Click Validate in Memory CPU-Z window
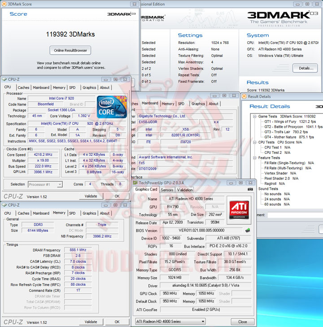The height and width of the screenshot is (327, 323). (x=91, y=322)
